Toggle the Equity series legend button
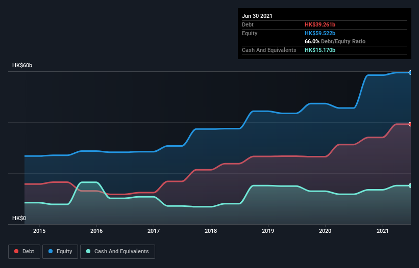The height and width of the screenshot is (268, 419). click(60, 252)
